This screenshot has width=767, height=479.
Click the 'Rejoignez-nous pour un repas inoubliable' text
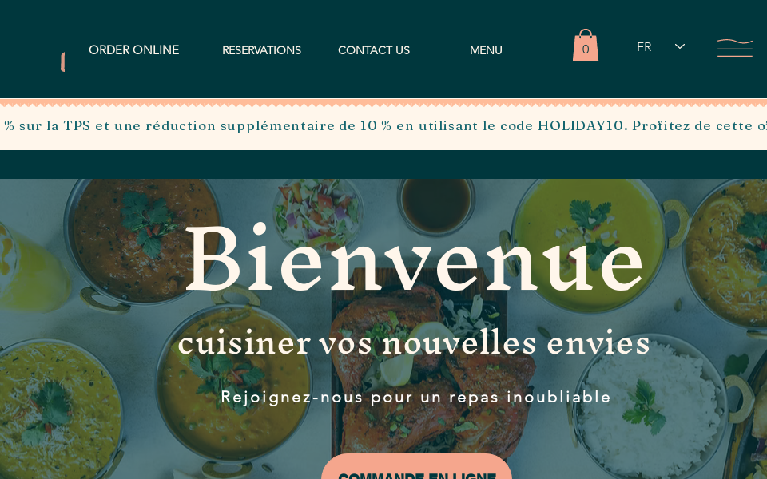(415, 397)
